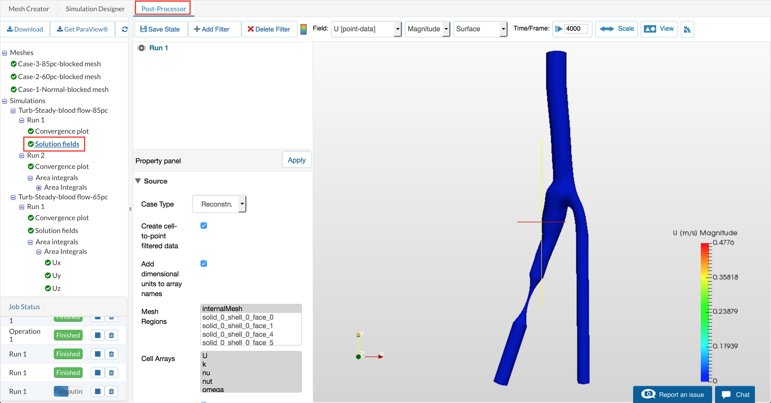This screenshot has width=771, height=403.
Task: Click the color legend icon in toolbar
Action: point(303,29)
